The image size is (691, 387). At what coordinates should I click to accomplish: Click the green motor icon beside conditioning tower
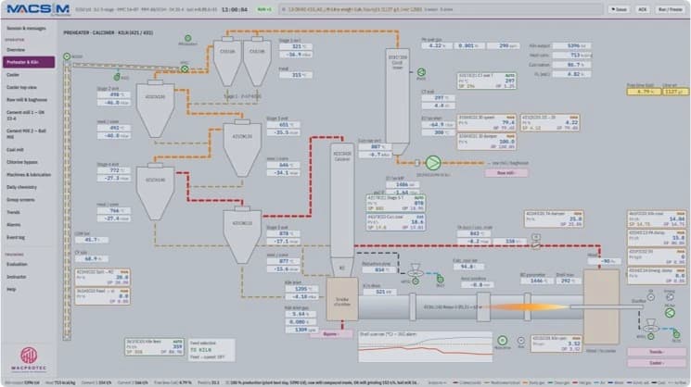point(421,72)
